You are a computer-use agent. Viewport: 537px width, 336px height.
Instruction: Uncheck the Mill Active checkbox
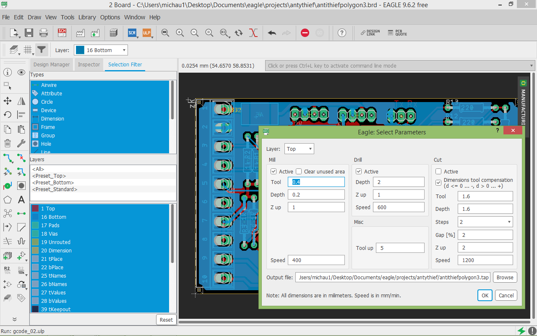tap(274, 171)
